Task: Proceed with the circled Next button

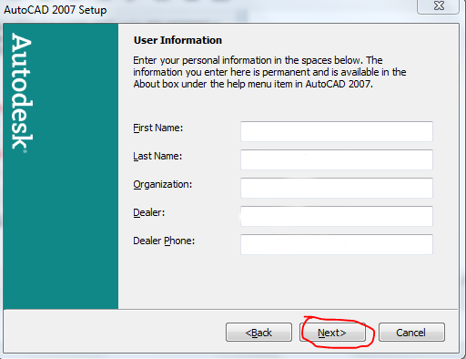Action: click(332, 333)
